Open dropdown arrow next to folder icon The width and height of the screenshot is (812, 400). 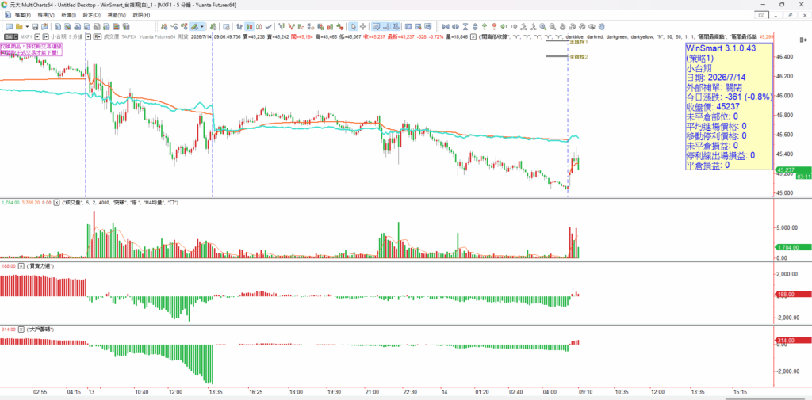coord(27,26)
